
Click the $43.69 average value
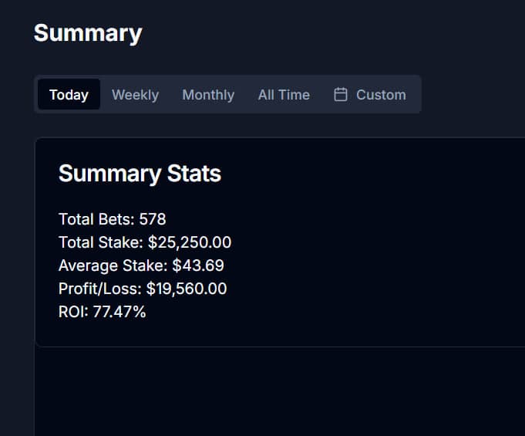pos(198,265)
